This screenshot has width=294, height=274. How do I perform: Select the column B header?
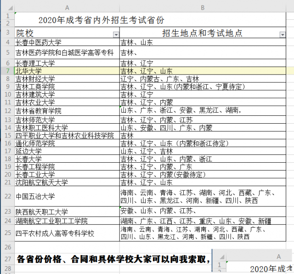click(203, 8)
